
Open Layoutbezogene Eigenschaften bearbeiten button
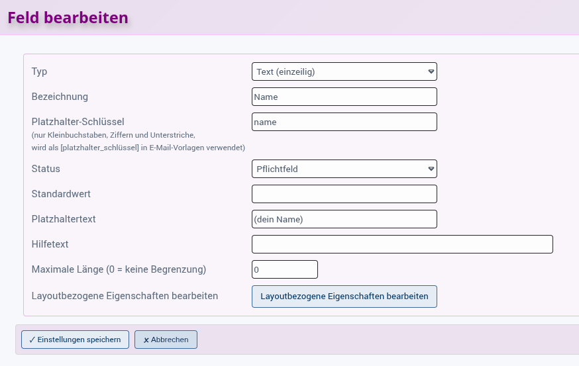(x=344, y=297)
